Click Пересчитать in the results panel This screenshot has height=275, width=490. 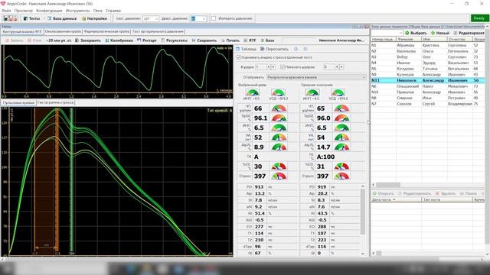274,49
